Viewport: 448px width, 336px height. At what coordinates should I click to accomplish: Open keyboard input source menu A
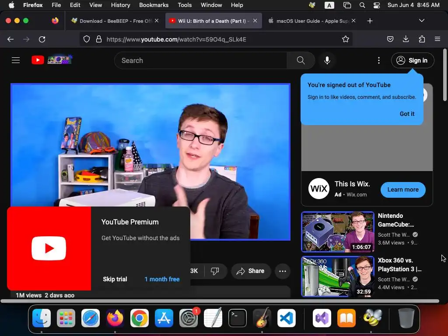coord(329,5)
